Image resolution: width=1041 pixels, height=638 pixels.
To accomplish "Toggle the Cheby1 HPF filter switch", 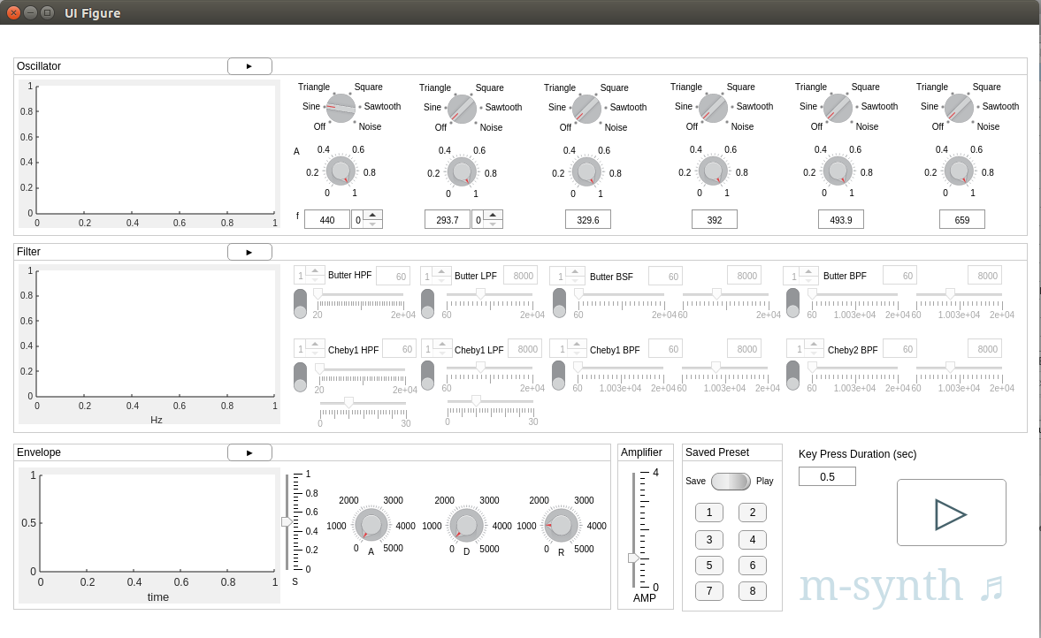I will click(x=300, y=376).
